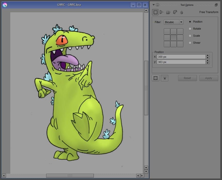Select the Perspective transform mode icon

pyautogui.click(x=161, y=12)
